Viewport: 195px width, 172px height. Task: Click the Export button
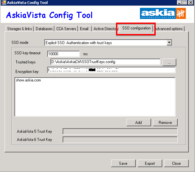pos(150,163)
